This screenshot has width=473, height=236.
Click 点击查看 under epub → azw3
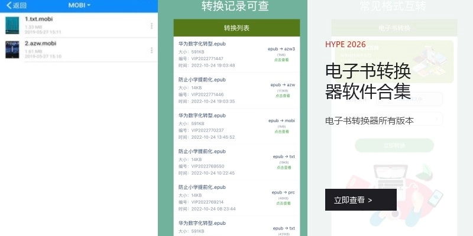click(281, 60)
